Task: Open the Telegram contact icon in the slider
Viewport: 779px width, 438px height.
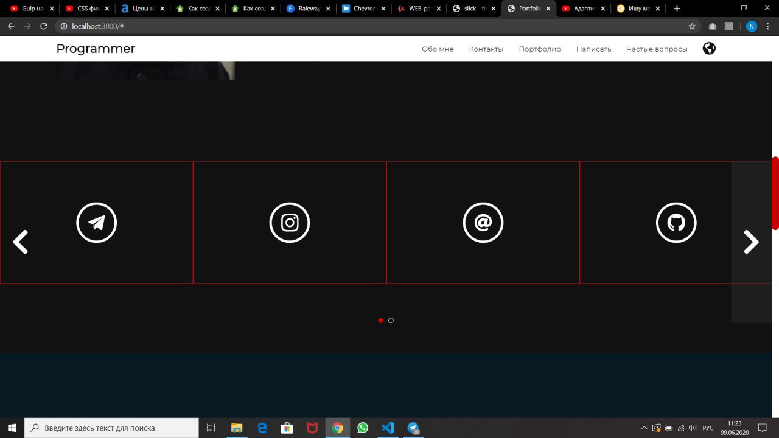Action: [x=96, y=223]
